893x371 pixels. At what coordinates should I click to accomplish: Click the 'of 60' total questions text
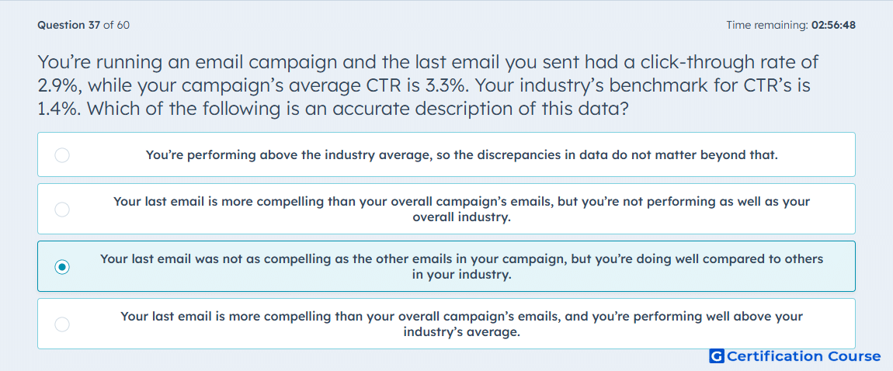[x=116, y=25]
